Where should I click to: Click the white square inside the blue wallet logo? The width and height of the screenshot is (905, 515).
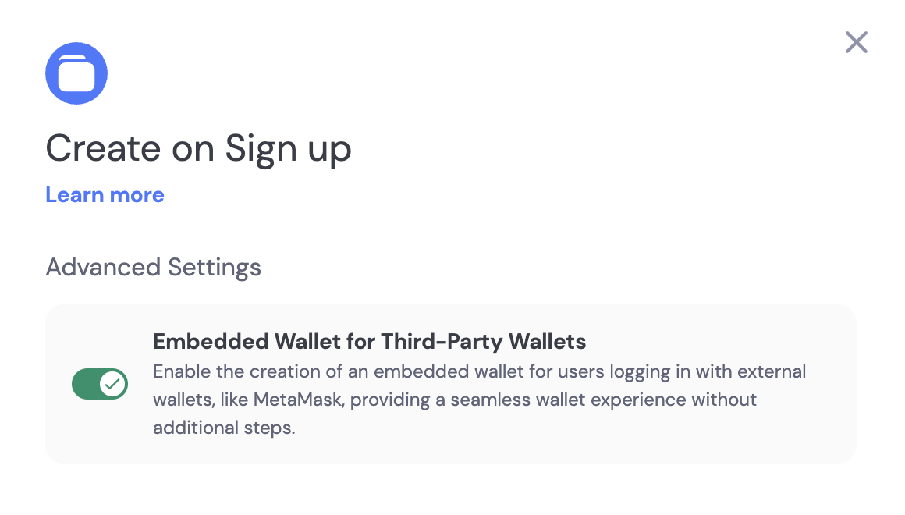pyautogui.click(x=76, y=76)
